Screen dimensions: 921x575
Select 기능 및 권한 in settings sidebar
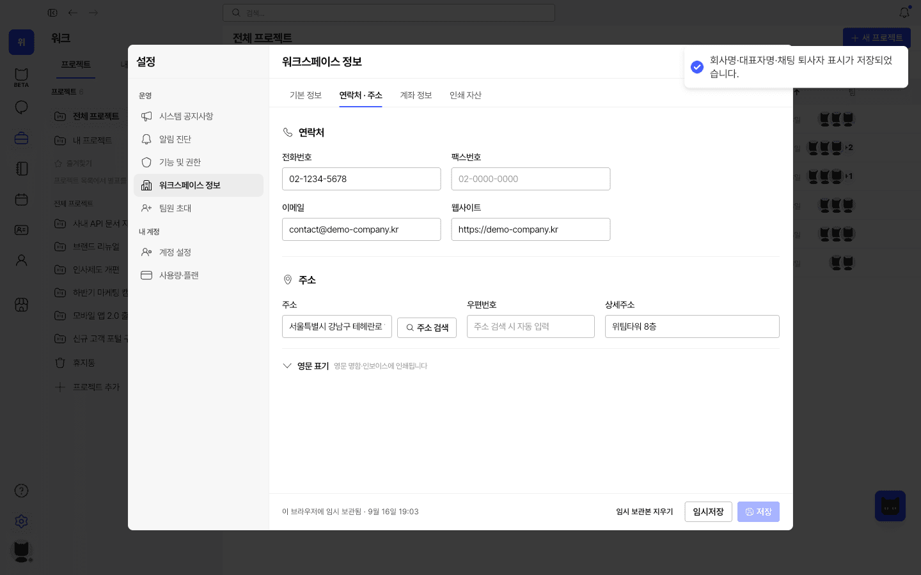198,162
